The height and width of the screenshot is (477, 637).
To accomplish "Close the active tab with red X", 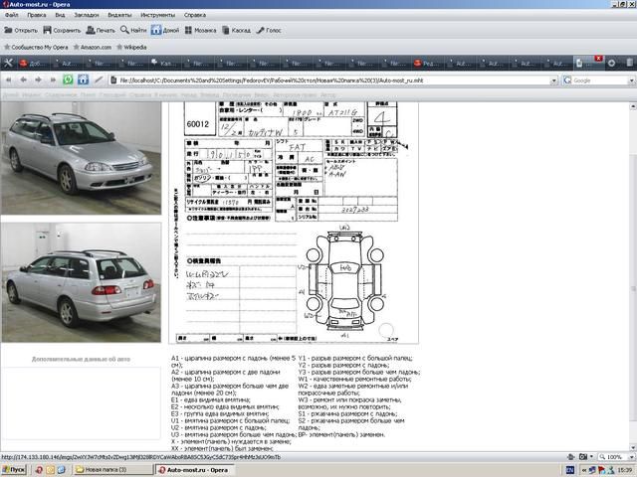I will pos(598,59).
